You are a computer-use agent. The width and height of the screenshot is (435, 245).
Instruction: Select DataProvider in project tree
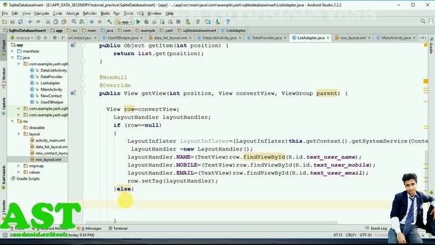(46, 77)
